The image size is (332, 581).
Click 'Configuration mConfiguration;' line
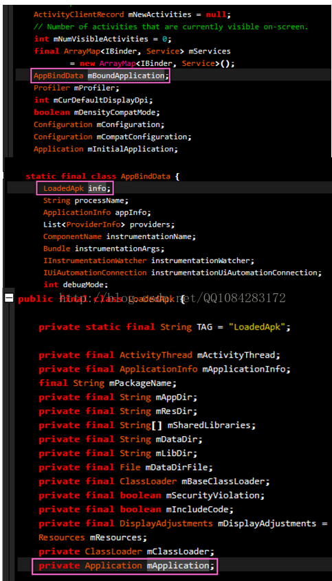(x=99, y=124)
